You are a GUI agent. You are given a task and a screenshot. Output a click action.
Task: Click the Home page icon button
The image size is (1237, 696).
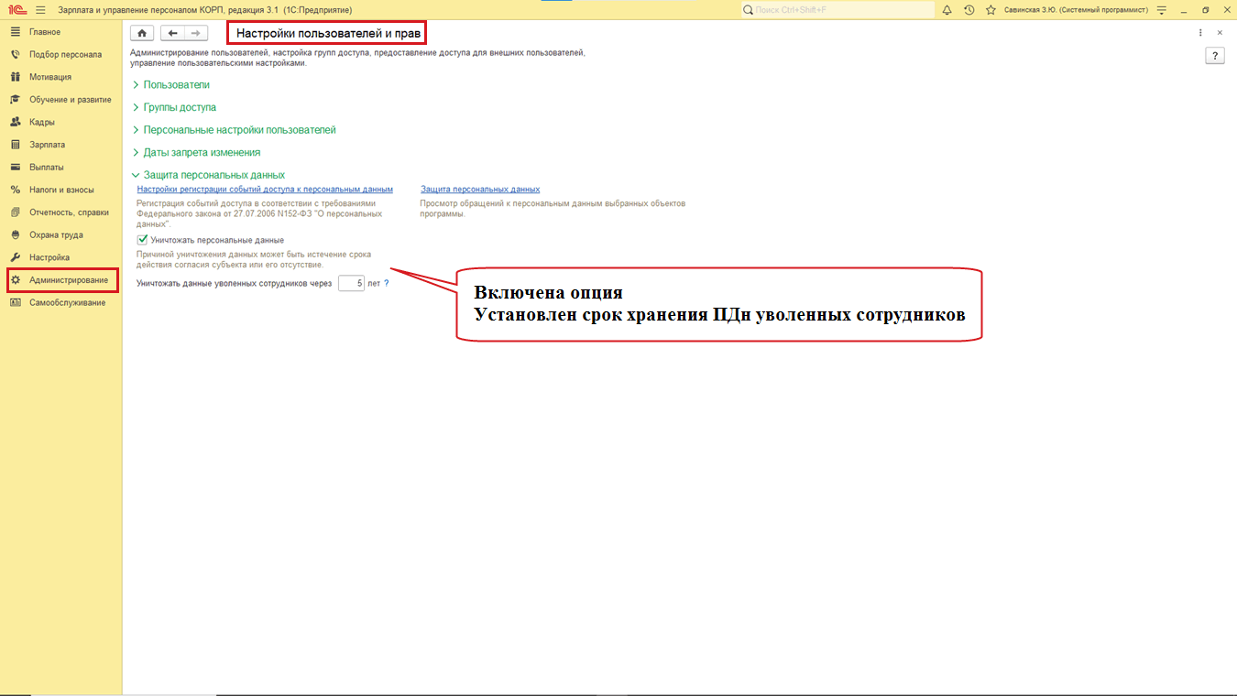pos(141,33)
